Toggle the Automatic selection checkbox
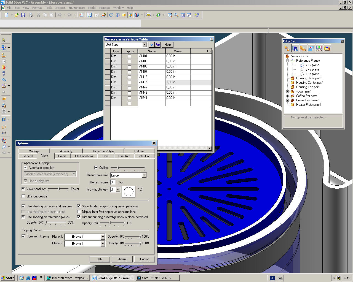This screenshot has width=353, height=282. (26, 167)
